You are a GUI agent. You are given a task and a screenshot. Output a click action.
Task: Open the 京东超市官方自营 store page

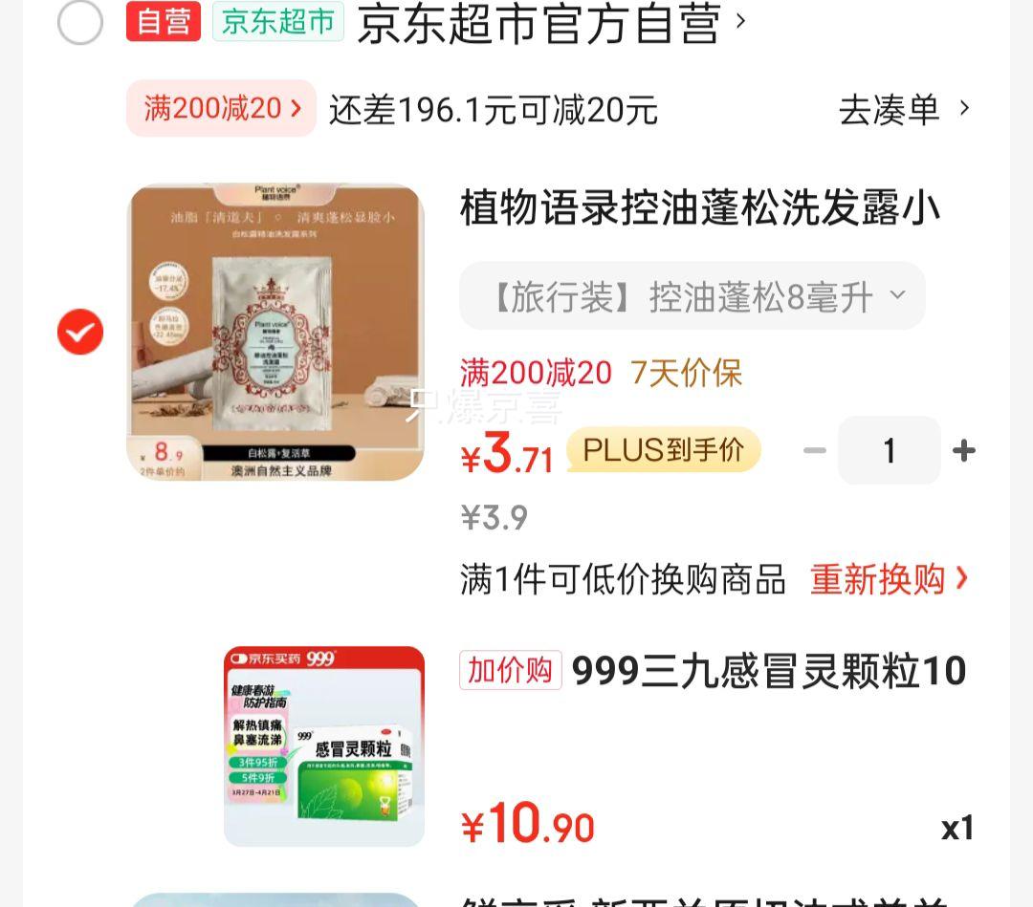point(538,23)
